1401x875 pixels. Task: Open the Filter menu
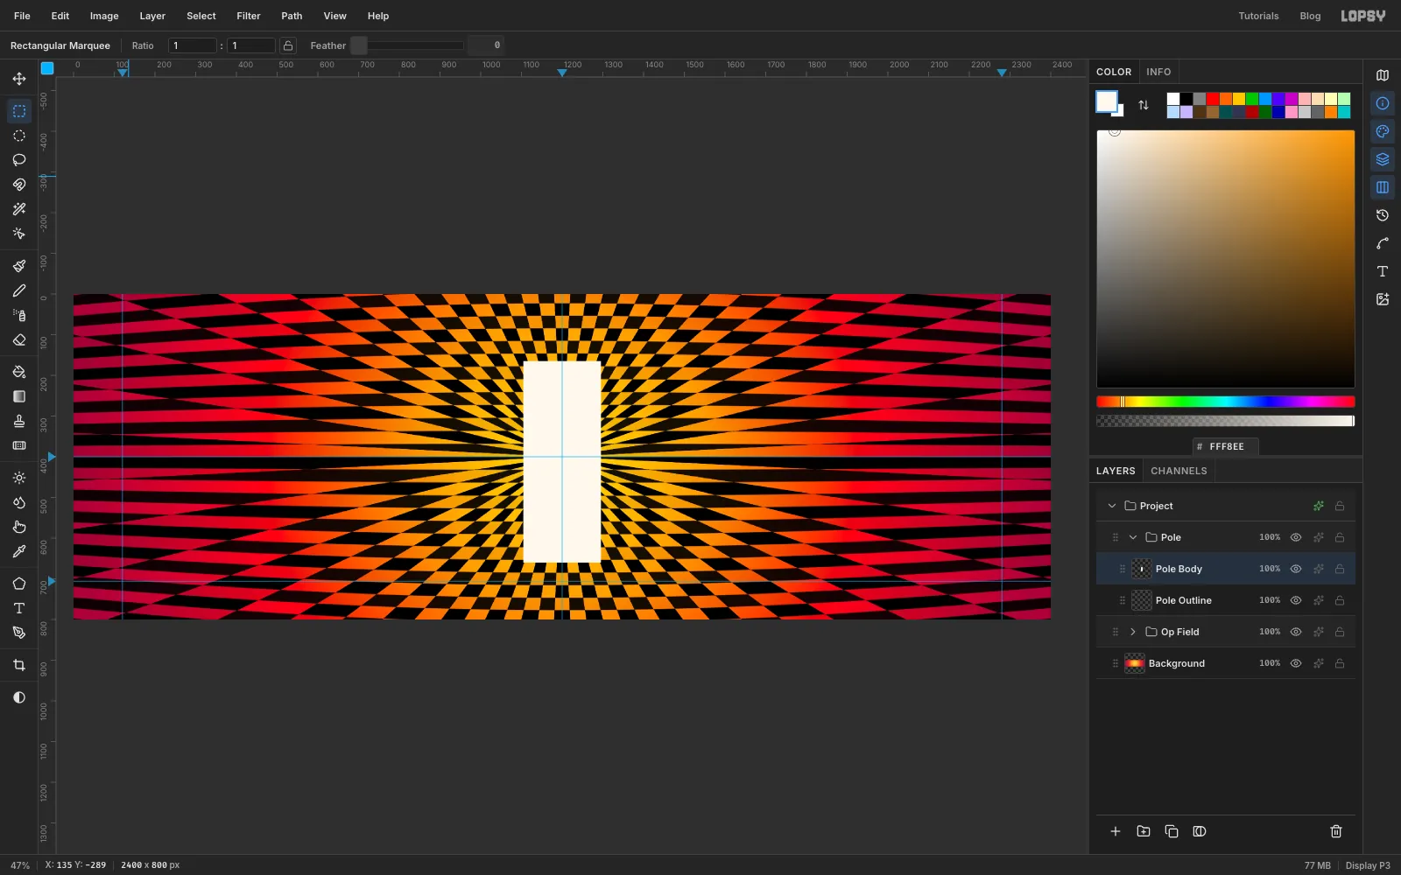coord(249,16)
